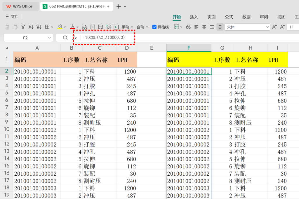This screenshot has width=299, height=199.
Task: Select column F header
Action: pos(189,48)
